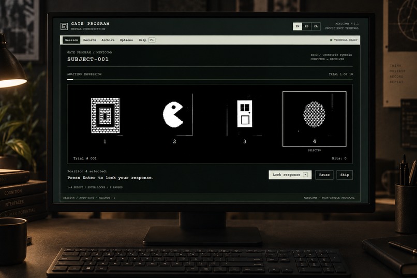The height and width of the screenshot is (278, 417).
Task: Open the Archive tab
Action: point(108,40)
